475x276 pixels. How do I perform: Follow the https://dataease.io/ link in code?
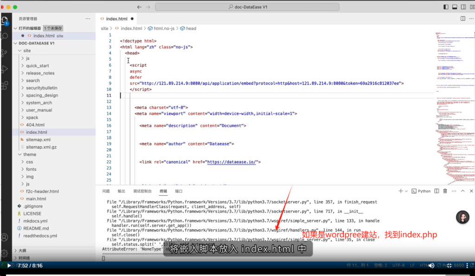232,162
